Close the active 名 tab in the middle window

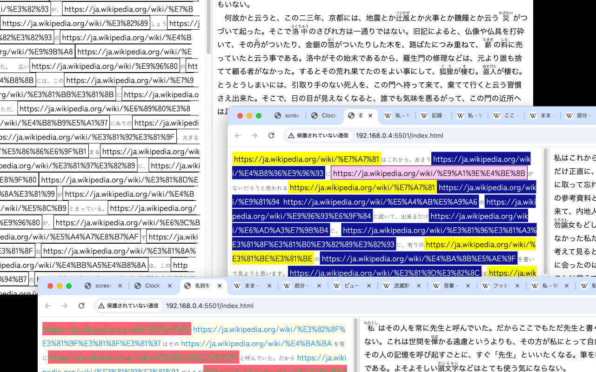[370, 116]
